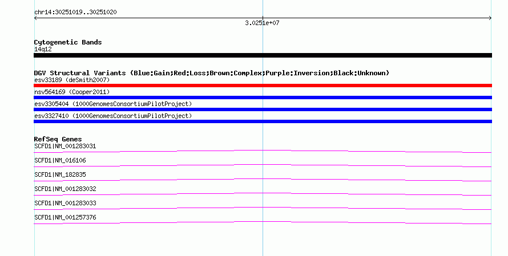Click the right arrowhead of the ruler
The image size is (508, 256).
click(490, 18)
